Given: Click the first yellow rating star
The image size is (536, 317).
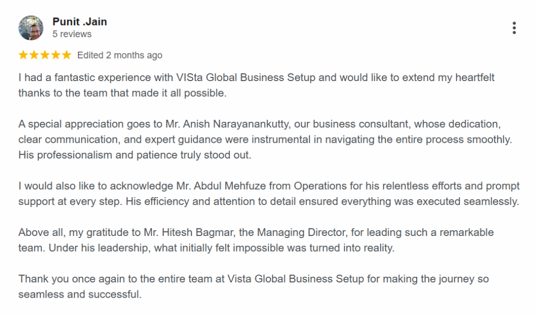Looking at the screenshot, I should 23,55.
